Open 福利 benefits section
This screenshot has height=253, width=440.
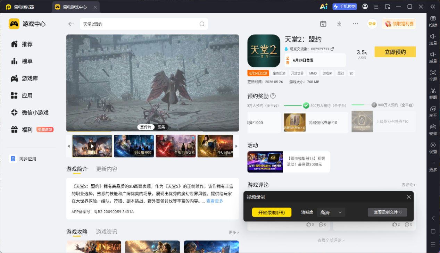22,130
